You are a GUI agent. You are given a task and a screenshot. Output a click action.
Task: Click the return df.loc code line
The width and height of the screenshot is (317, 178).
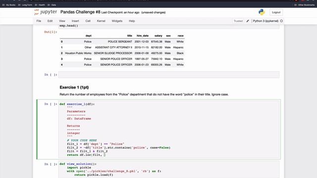pyautogui.click(x=86, y=155)
